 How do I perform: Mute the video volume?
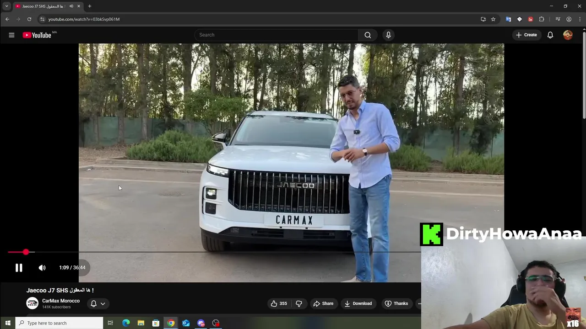tap(42, 268)
